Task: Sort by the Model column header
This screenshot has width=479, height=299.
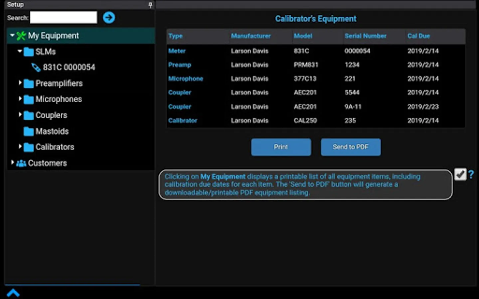Action: click(x=303, y=36)
